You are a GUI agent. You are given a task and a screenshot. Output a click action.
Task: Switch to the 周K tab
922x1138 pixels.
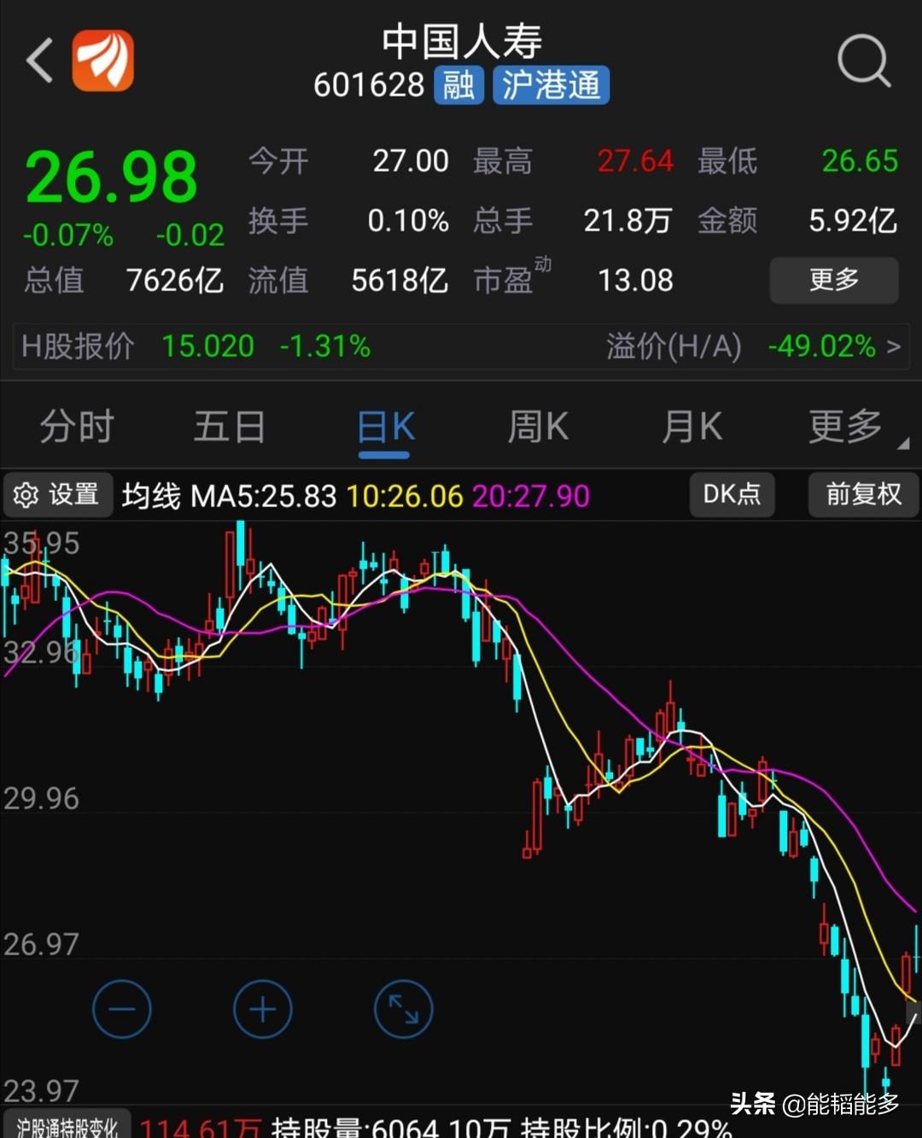[538, 426]
